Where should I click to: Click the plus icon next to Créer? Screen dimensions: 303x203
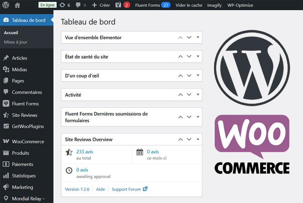coord(94,5)
